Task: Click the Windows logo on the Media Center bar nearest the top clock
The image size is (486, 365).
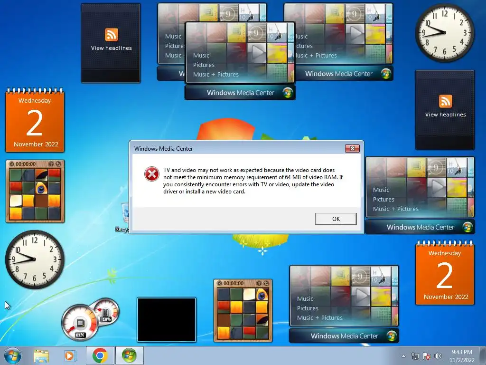Action: pos(386,74)
